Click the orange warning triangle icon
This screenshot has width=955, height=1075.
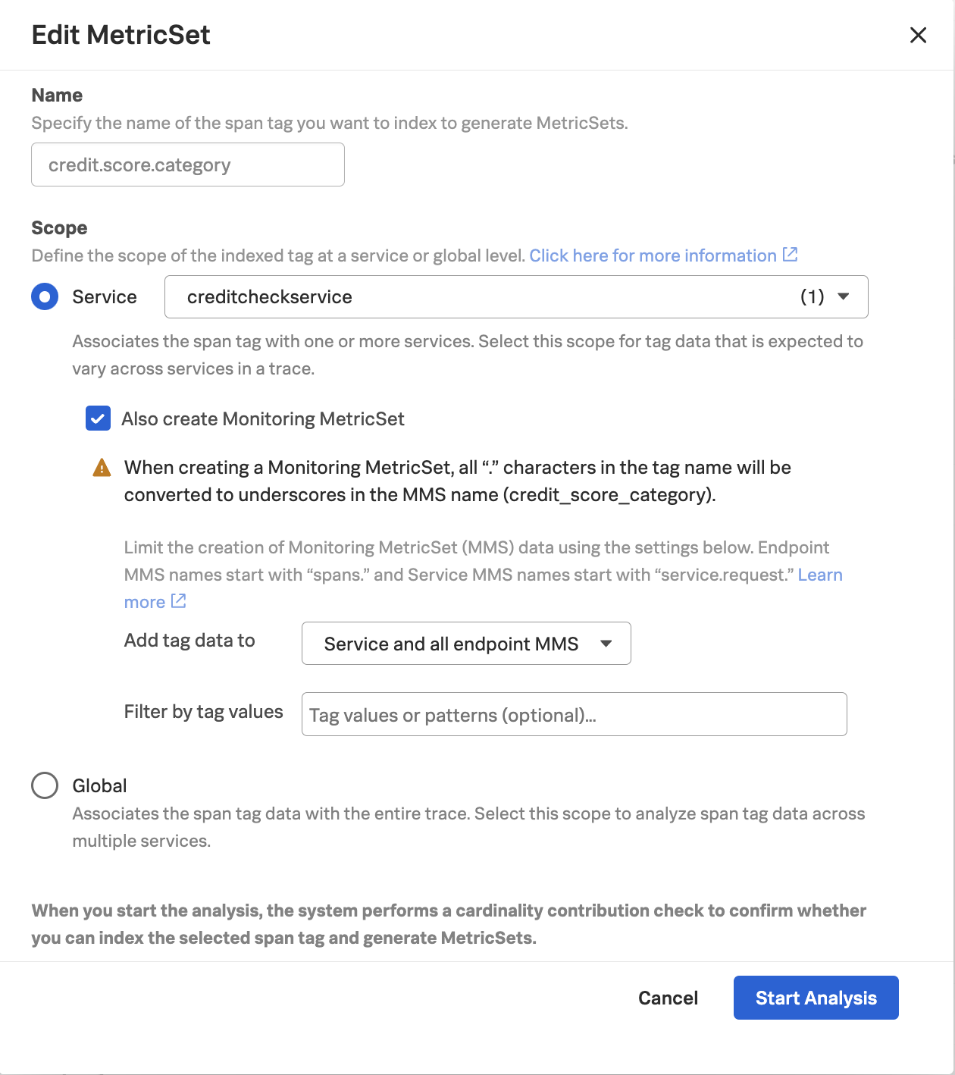click(102, 468)
